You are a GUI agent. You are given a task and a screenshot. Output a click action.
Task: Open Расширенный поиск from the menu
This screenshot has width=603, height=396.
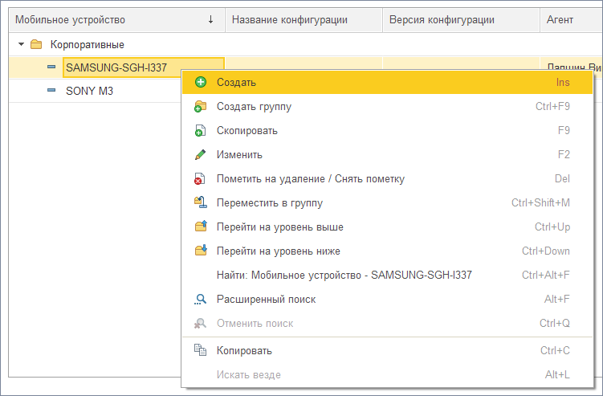[x=387, y=300]
